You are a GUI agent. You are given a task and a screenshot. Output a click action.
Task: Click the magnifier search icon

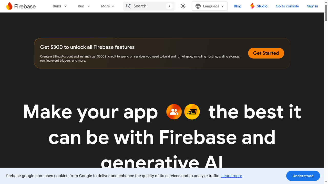[x=128, y=6]
